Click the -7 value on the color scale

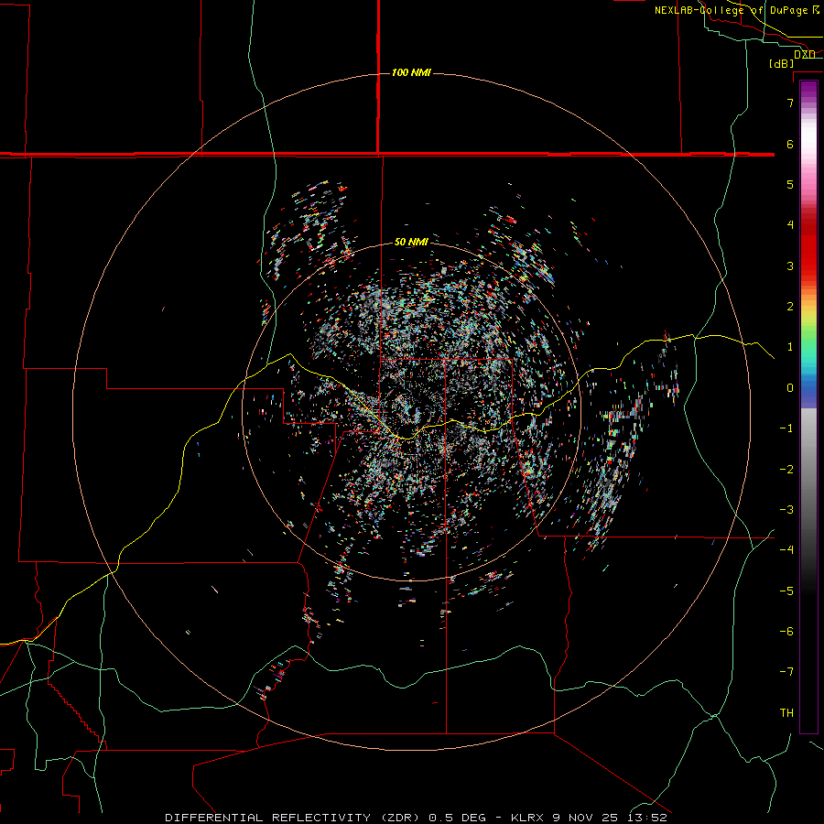(786, 672)
